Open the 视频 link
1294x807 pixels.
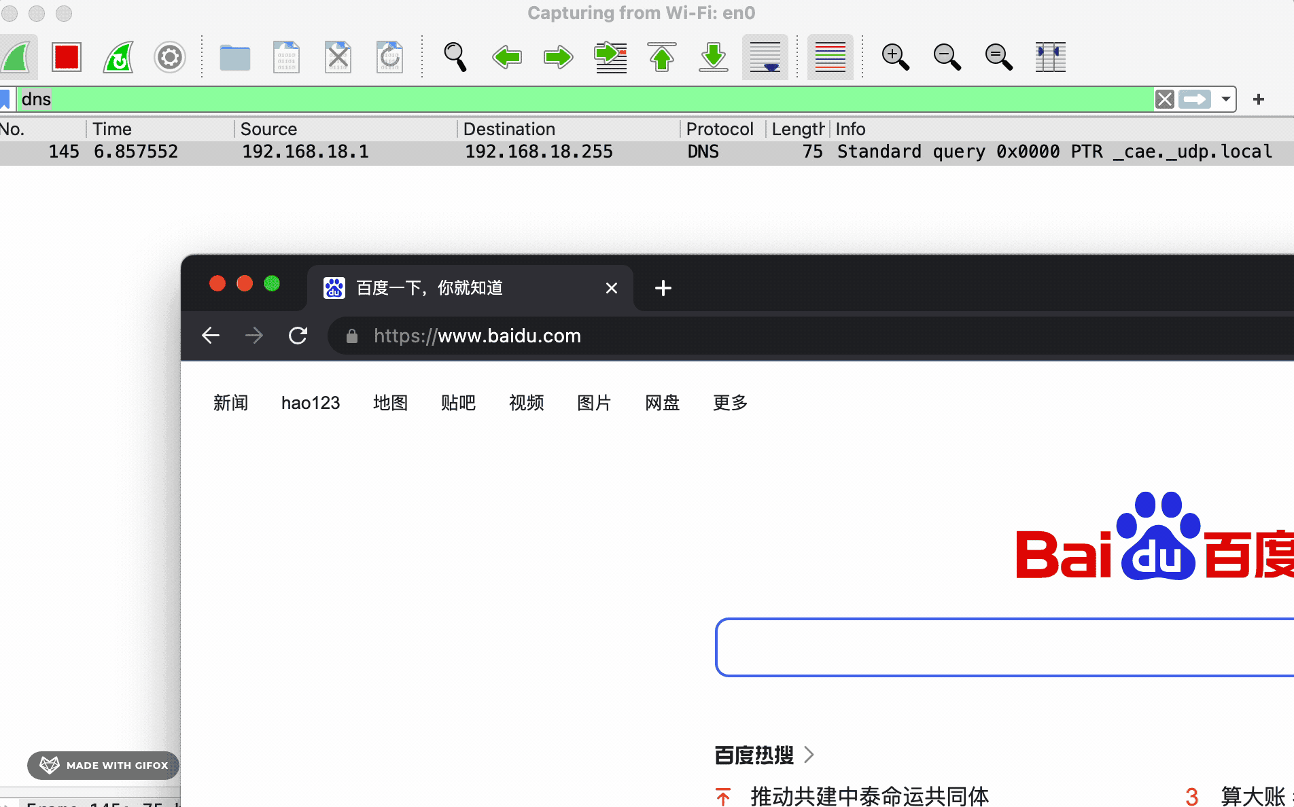(527, 403)
